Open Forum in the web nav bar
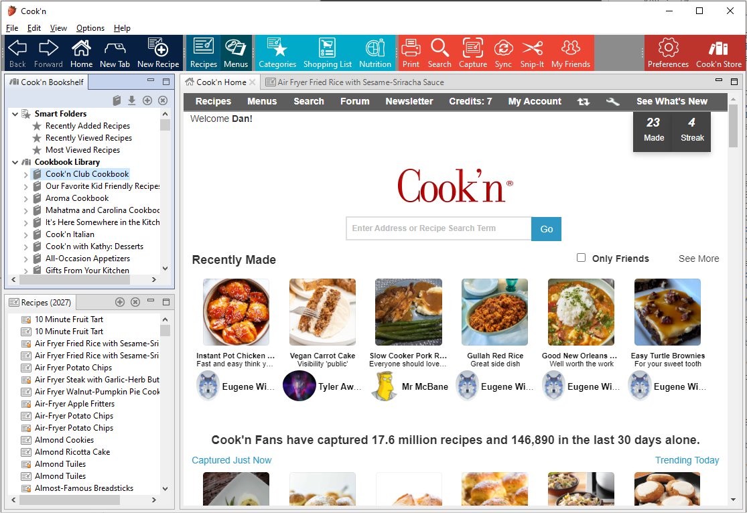Screen dimensions: 747x513 (354, 101)
